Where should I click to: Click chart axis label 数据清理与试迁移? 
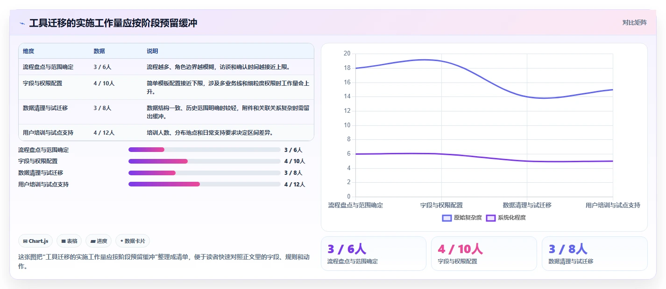(527, 205)
